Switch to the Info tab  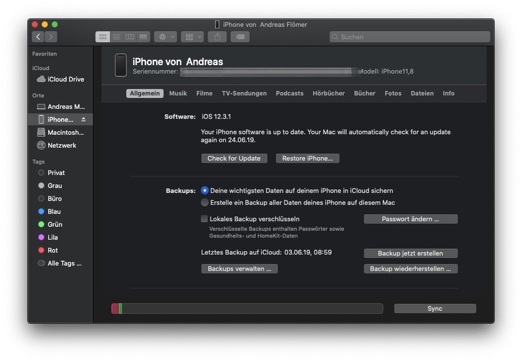coord(448,93)
